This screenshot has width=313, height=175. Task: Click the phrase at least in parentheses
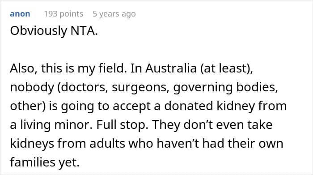(226, 68)
